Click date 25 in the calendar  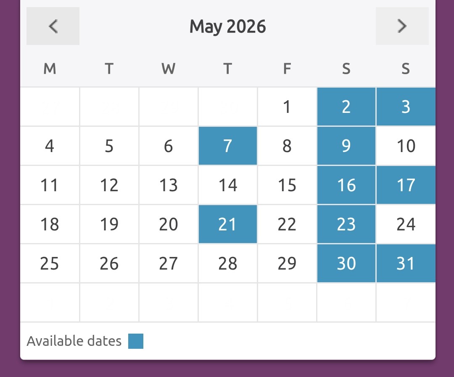50,264
